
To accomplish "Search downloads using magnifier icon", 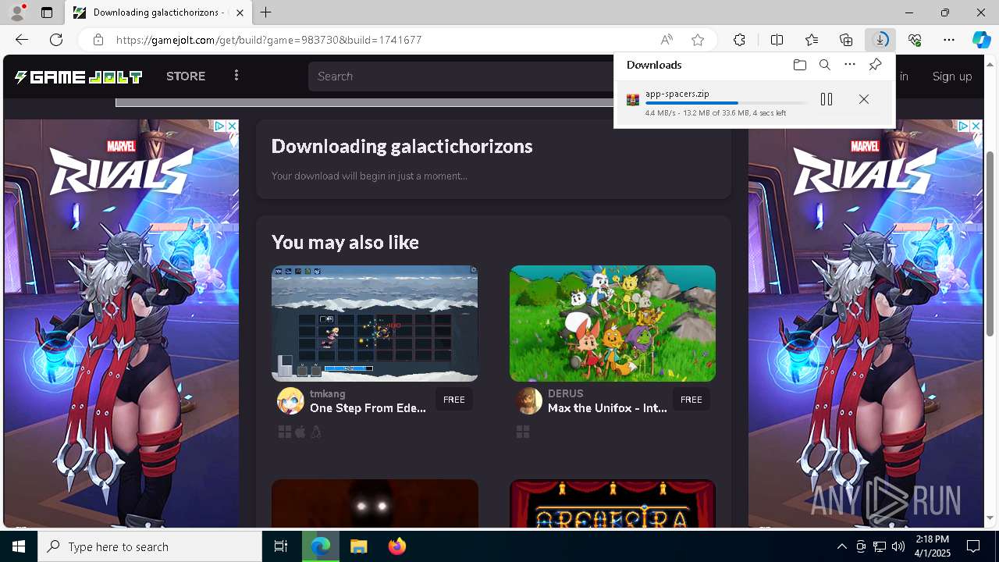I will 824,65.
